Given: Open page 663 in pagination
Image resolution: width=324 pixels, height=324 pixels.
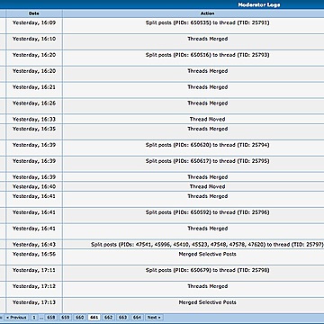Looking at the screenshot, I should [x=122, y=318].
